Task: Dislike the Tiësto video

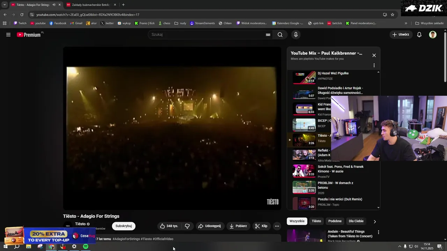Action: 187,226
